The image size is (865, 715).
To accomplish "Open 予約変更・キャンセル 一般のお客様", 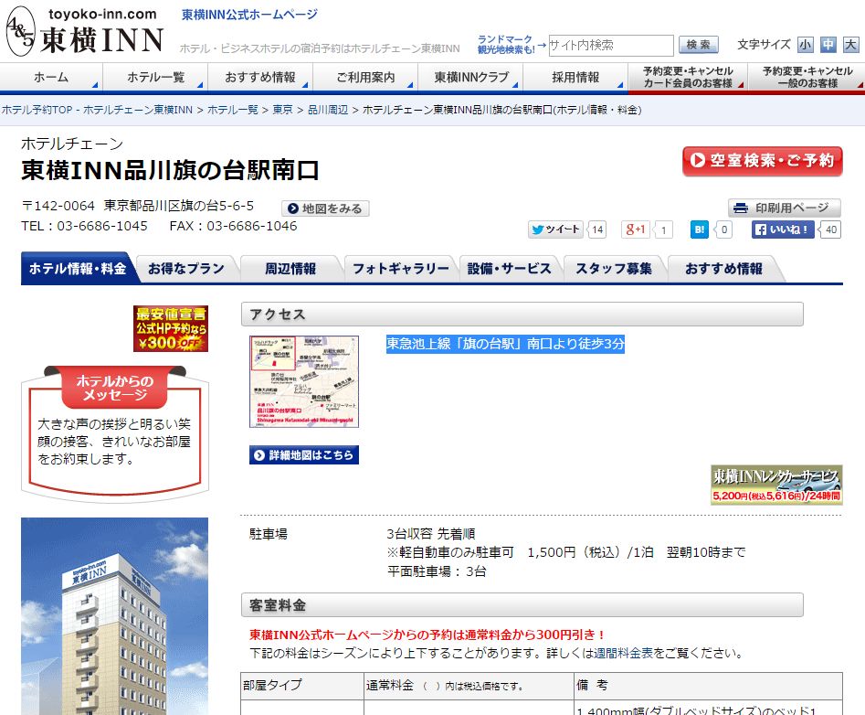I will click(x=807, y=78).
